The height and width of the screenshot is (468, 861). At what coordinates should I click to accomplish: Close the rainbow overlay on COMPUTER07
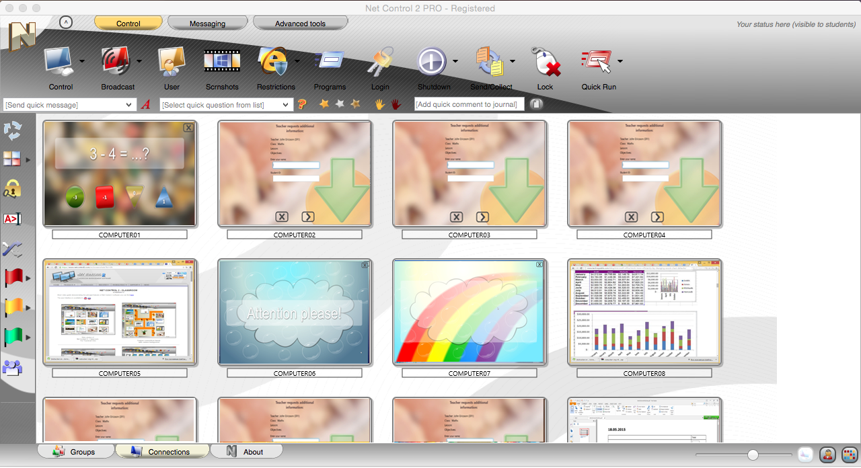539,265
